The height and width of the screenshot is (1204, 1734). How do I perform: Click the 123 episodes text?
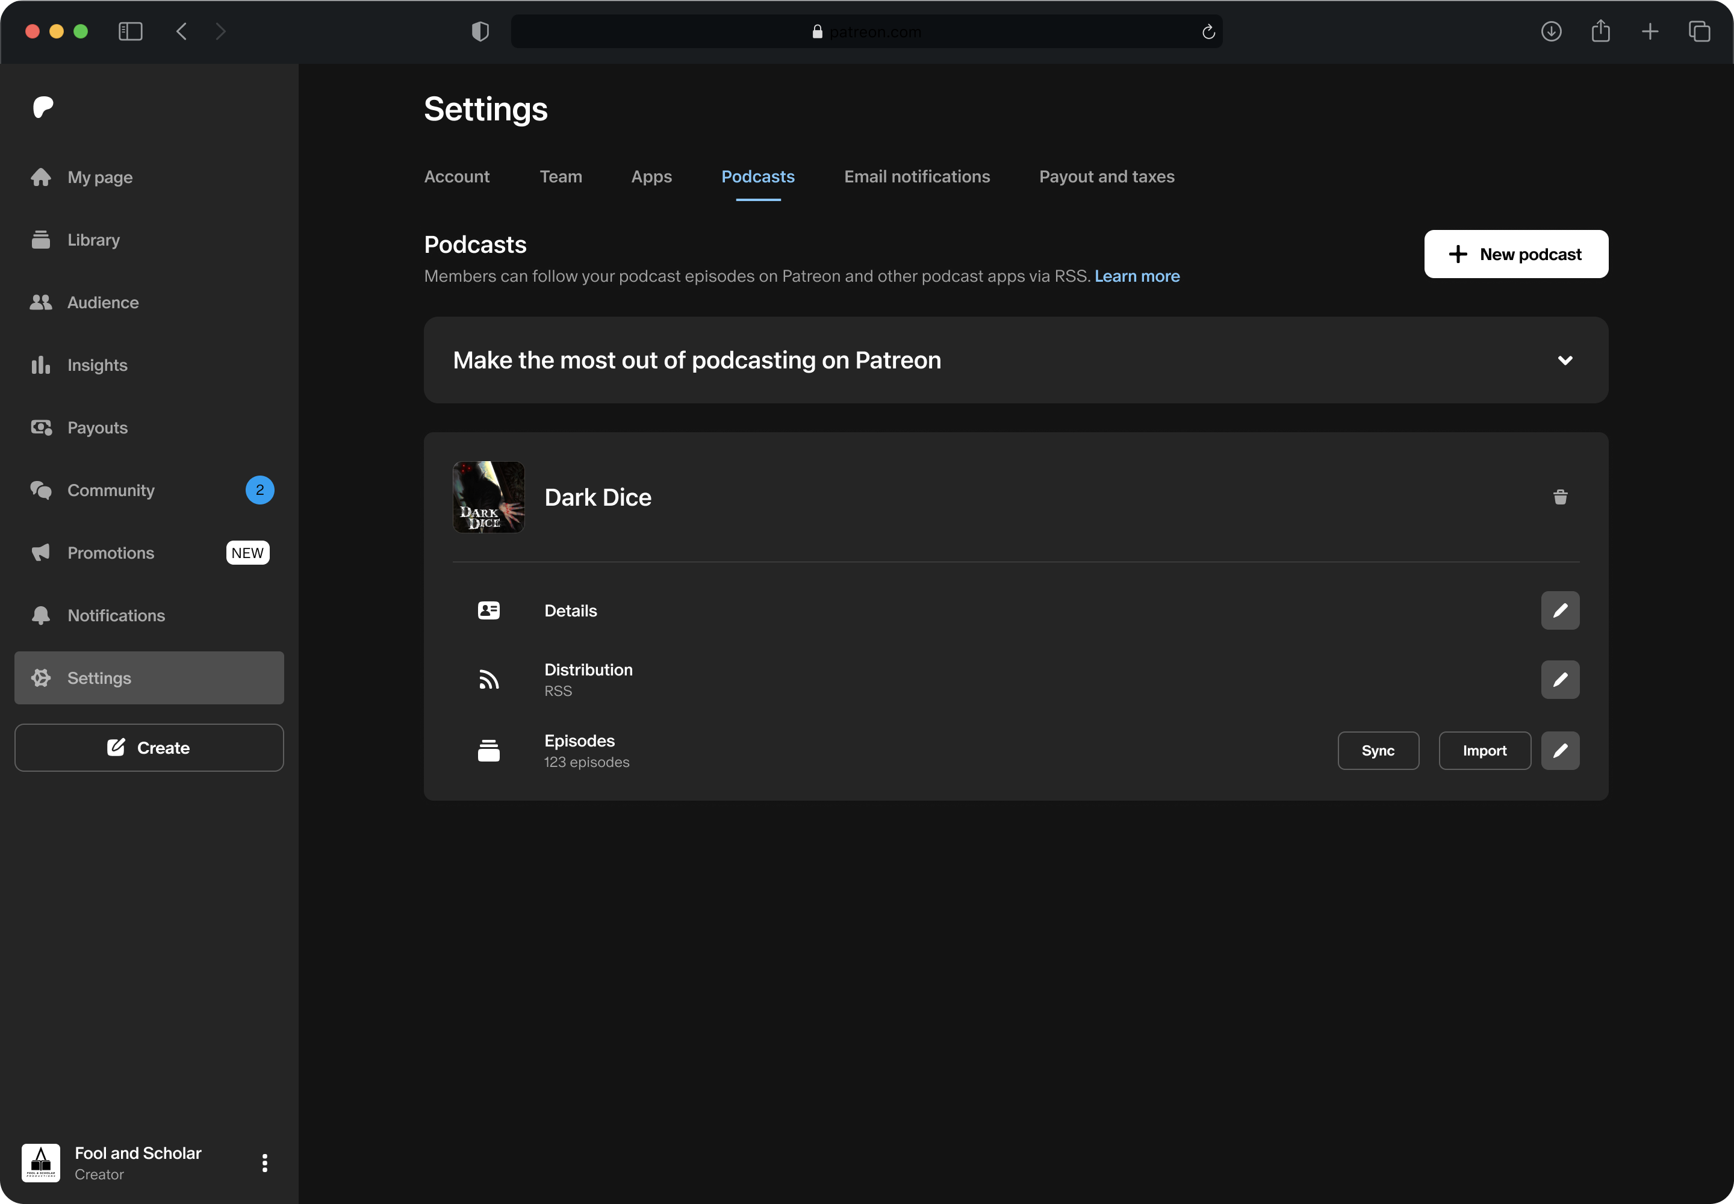point(586,762)
